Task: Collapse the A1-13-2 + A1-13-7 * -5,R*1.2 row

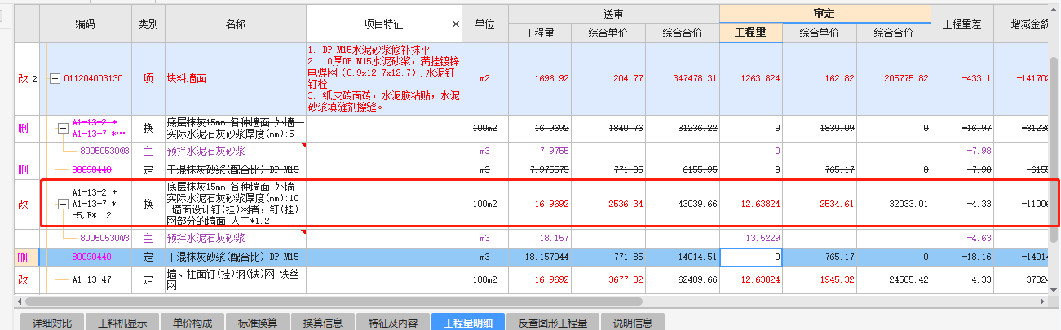Action: click(63, 204)
